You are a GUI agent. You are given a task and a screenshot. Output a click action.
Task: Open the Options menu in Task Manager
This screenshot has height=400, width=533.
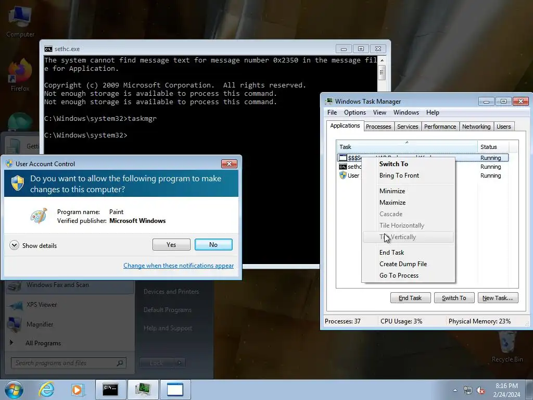tap(355, 113)
